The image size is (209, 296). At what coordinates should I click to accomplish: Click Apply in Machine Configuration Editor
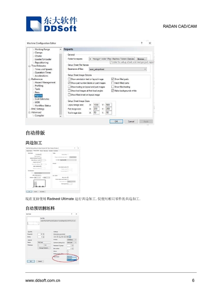point(146,121)
